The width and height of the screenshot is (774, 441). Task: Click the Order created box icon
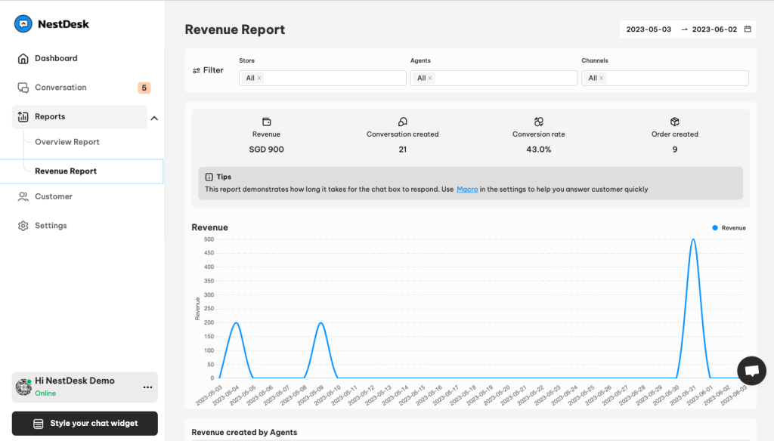tap(675, 122)
